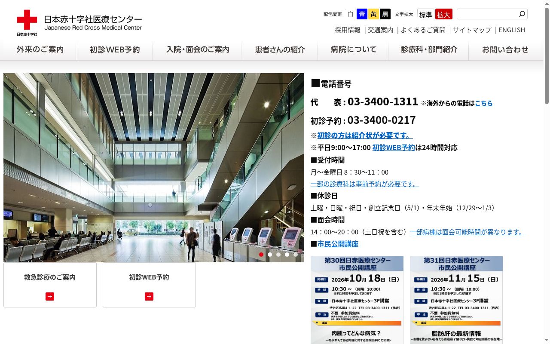Switch color scheme to 青
Screen dimensions: 550x344
tap(362, 14)
